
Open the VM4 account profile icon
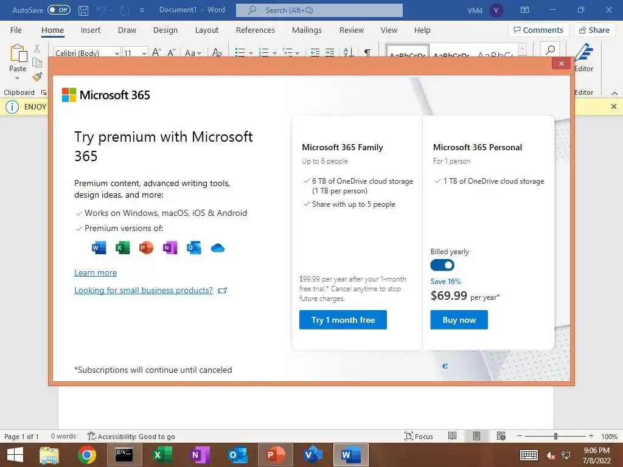tap(496, 10)
